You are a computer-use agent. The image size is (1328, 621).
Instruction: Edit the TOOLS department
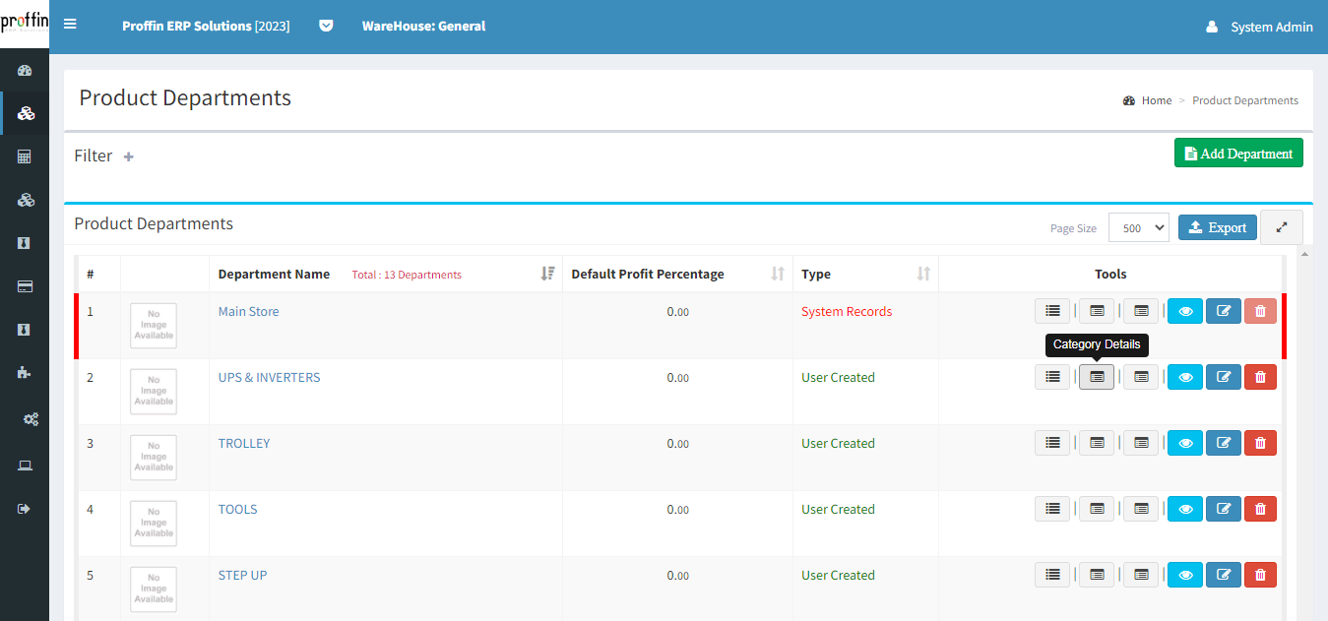click(1224, 509)
